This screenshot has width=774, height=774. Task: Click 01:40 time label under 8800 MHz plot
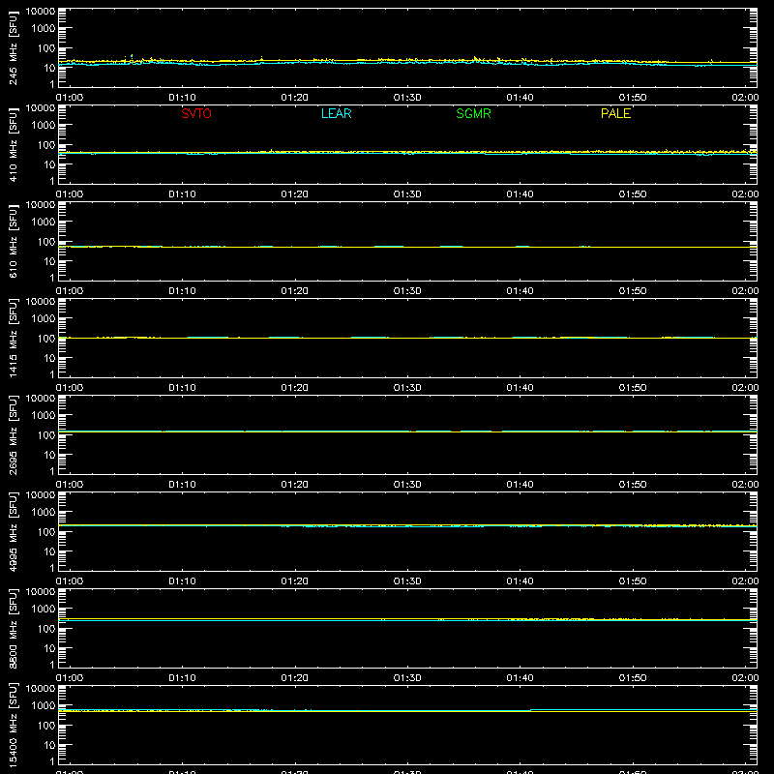point(520,678)
